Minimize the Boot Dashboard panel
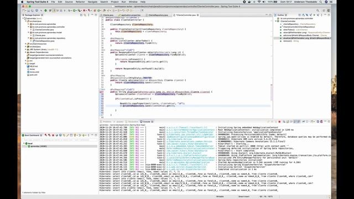 coord(92,135)
